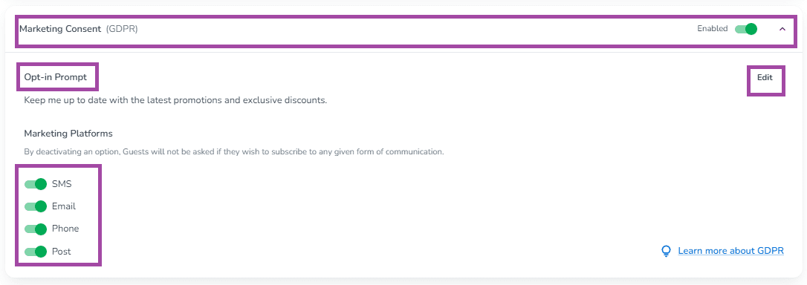Viewport: 807px width, 285px height.
Task: Collapse the Marketing Consent section chevron
Action: [782, 29]
